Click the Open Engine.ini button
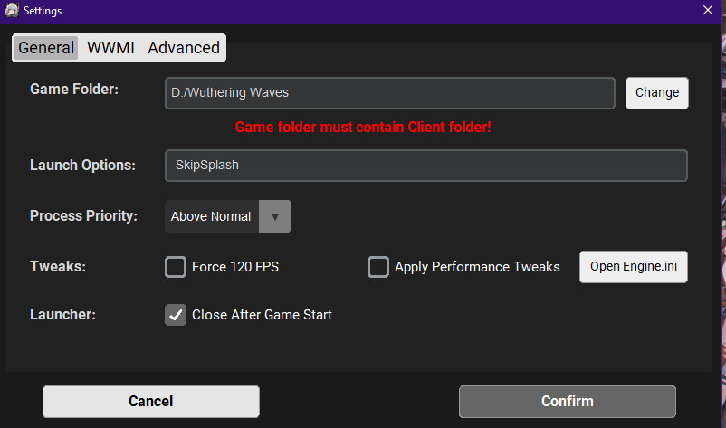Viewport: 726px width, 428px height. point(633,267)
